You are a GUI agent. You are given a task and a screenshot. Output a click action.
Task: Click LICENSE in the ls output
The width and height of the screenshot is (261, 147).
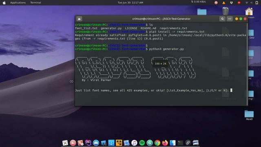coord(131,28)
